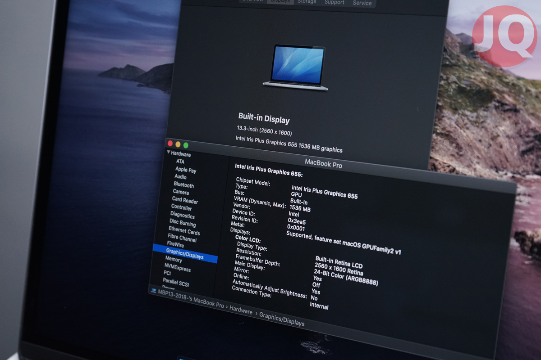Click Hardware in the bottom path bar
541x360 pixels.
[241, 310]
